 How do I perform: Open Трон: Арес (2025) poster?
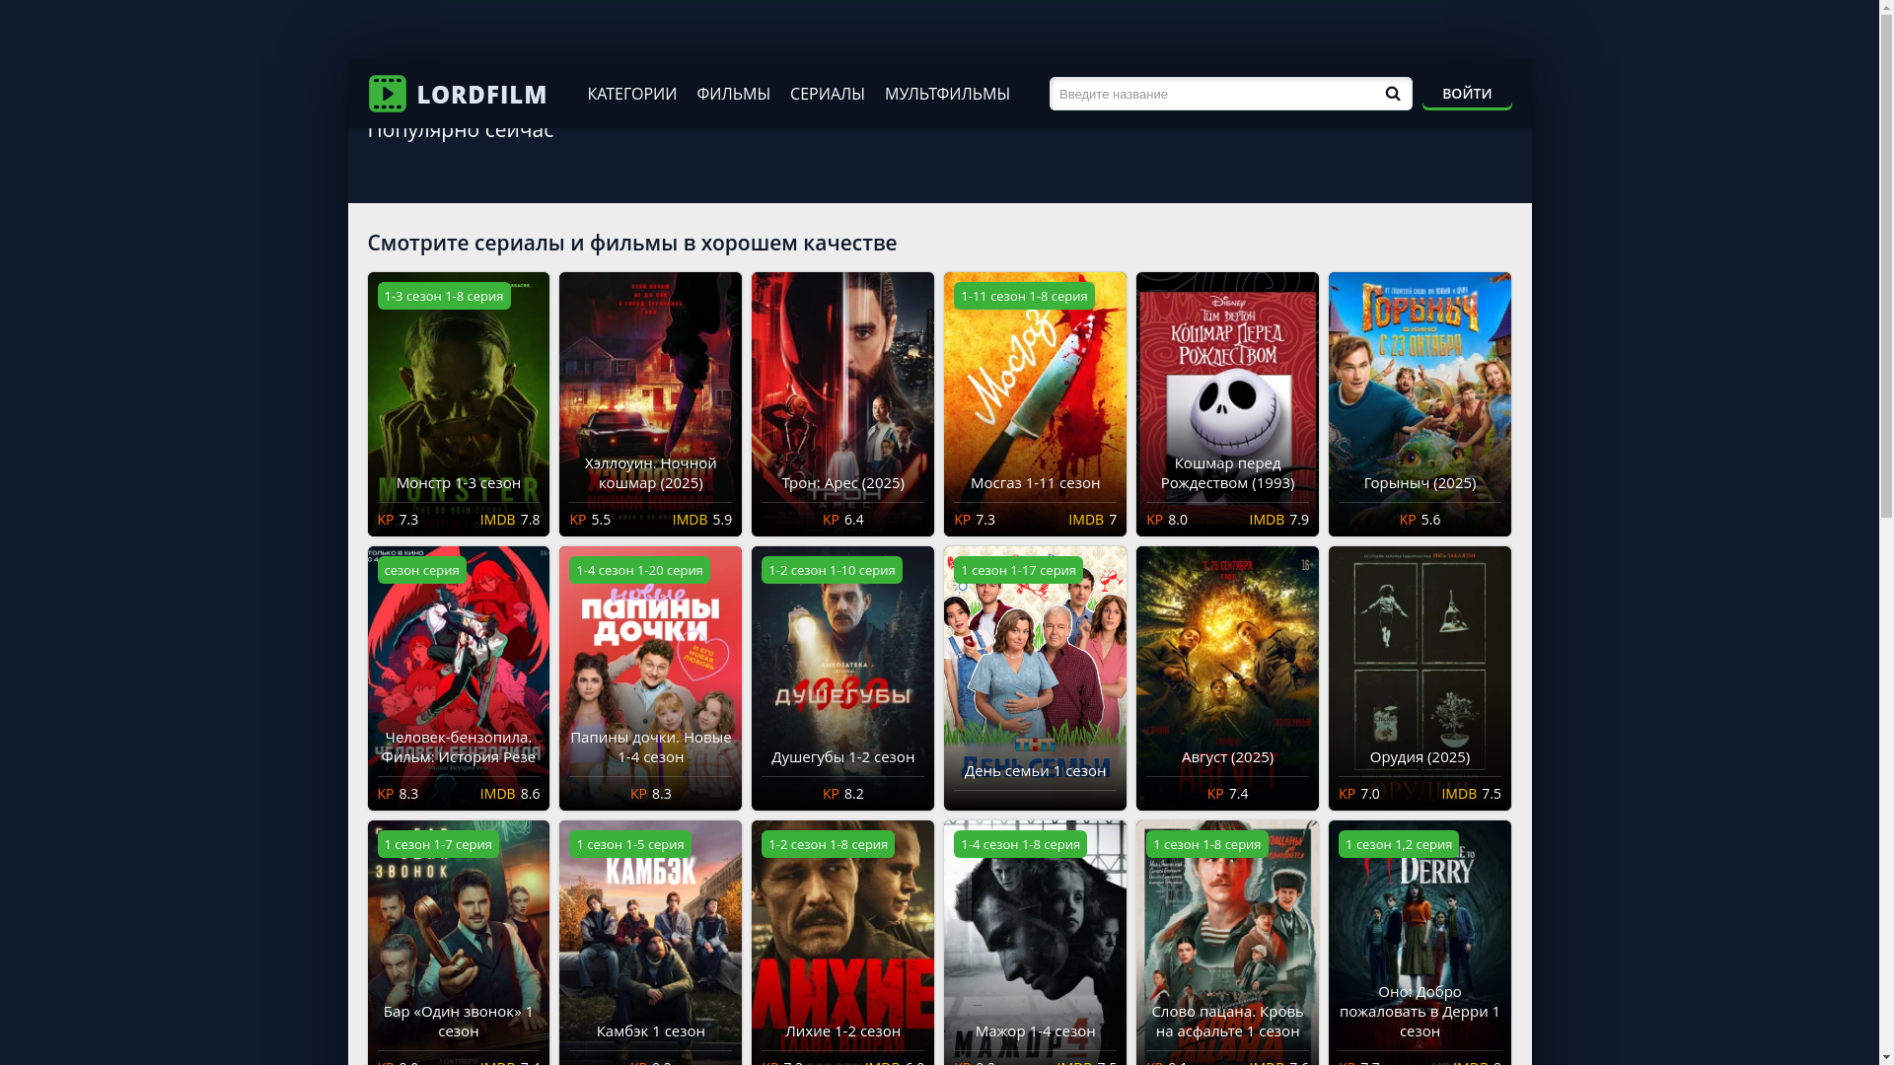842,403
